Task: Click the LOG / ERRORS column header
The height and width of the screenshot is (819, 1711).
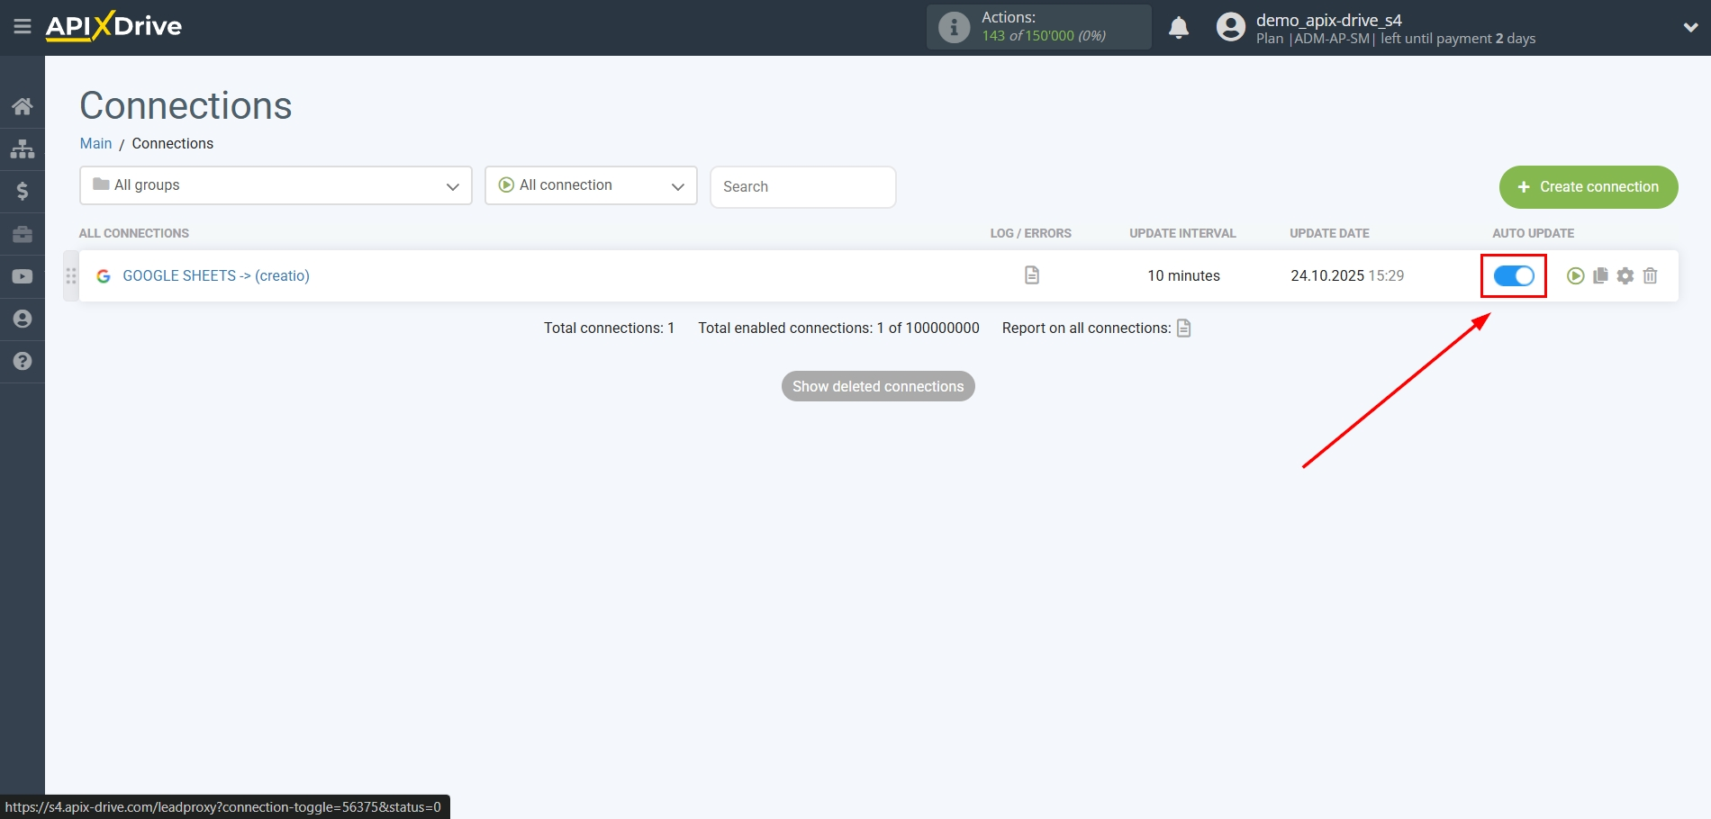Action: tap(1031, 233)
